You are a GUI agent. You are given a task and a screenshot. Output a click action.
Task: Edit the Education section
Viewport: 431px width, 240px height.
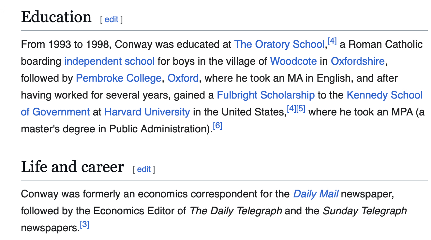(x=111, y=20)
